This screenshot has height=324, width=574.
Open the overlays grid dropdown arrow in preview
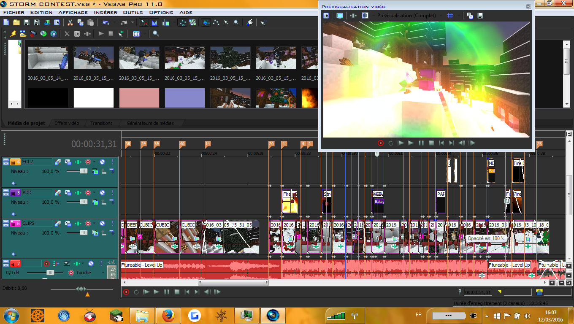pyautogui.click(x=459, y=16)
